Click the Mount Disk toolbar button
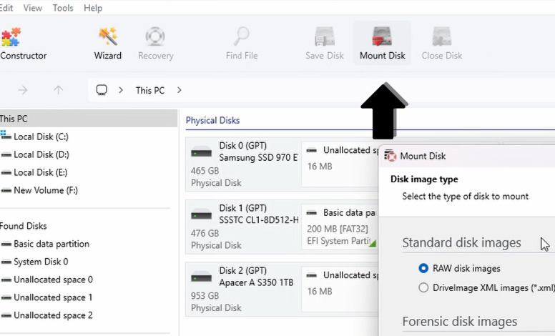This screenshot has height=336, width=555. click(x=382, y=43)
